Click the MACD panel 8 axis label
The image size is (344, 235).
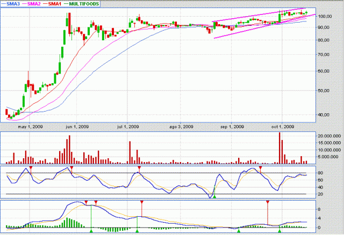coord(319,210)
